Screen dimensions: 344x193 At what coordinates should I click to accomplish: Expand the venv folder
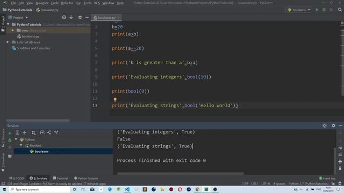coord(13,30)
